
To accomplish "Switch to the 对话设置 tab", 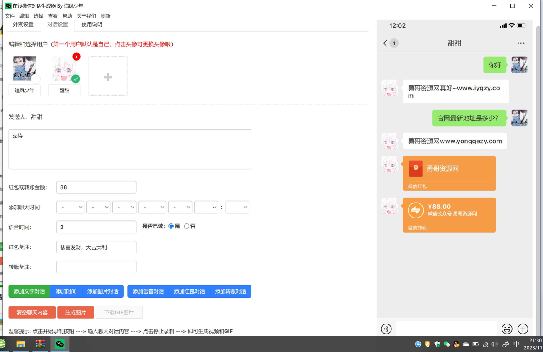I will 58,25.
